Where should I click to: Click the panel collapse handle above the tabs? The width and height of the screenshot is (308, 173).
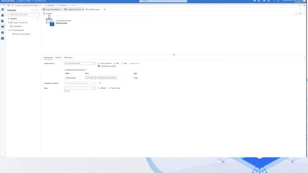point(174,55)
